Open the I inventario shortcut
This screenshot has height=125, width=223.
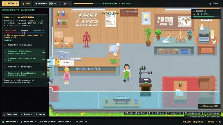point(194,117)
